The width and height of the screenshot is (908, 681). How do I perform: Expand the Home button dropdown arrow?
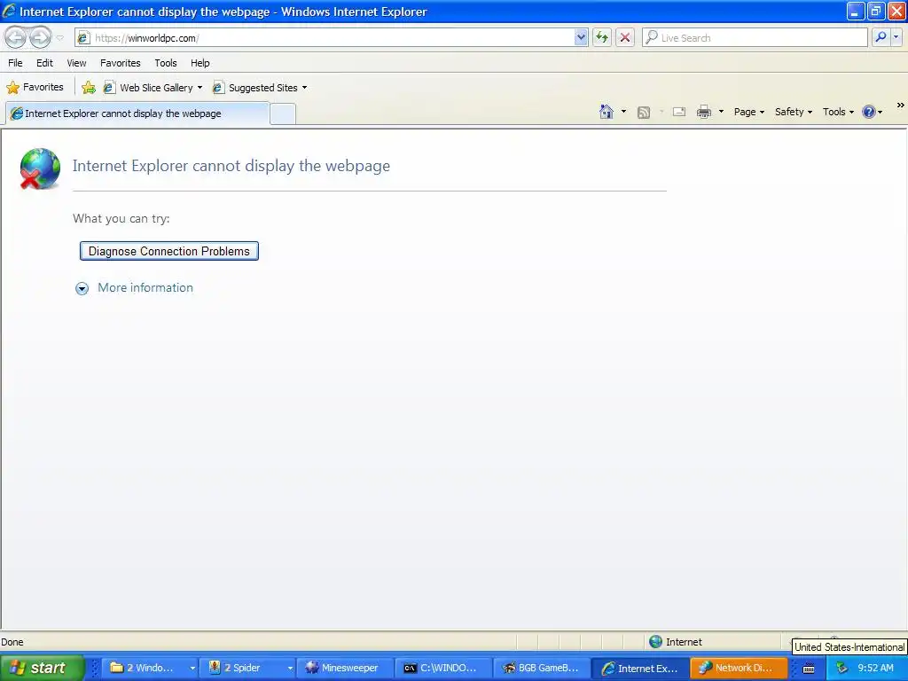pos(623,112)
